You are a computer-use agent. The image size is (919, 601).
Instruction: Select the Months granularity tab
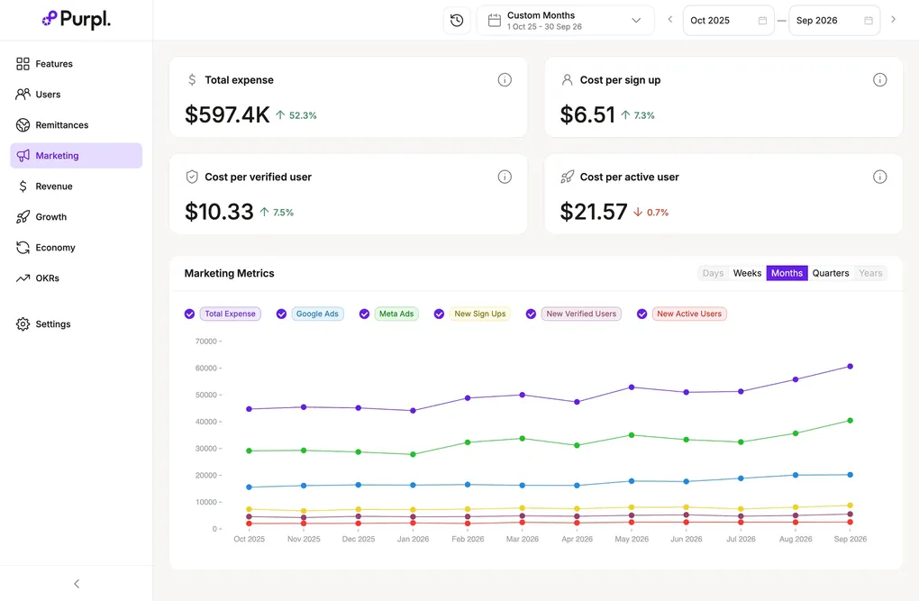click(x=787, y=273)
